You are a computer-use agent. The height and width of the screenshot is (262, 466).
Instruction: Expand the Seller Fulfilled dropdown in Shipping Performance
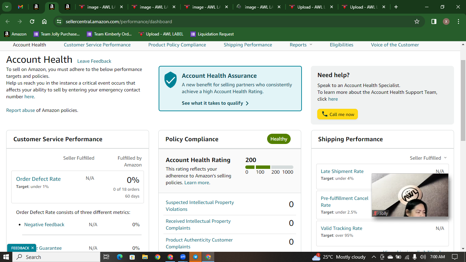[x=428, y=158]
